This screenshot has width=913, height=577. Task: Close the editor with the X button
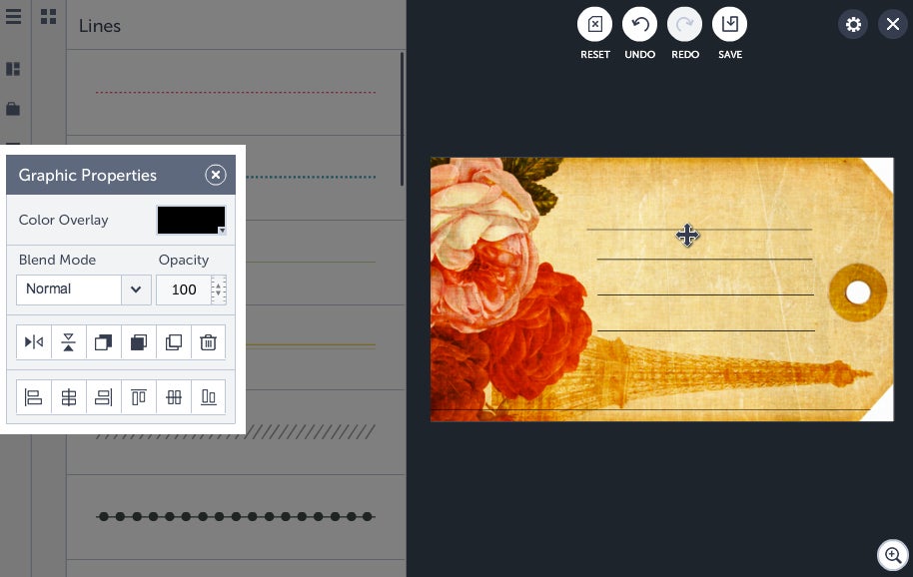(x=893, y=24)
